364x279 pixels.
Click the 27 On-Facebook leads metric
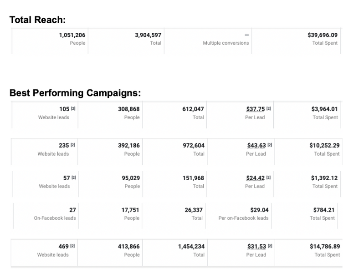pos(72,210)
